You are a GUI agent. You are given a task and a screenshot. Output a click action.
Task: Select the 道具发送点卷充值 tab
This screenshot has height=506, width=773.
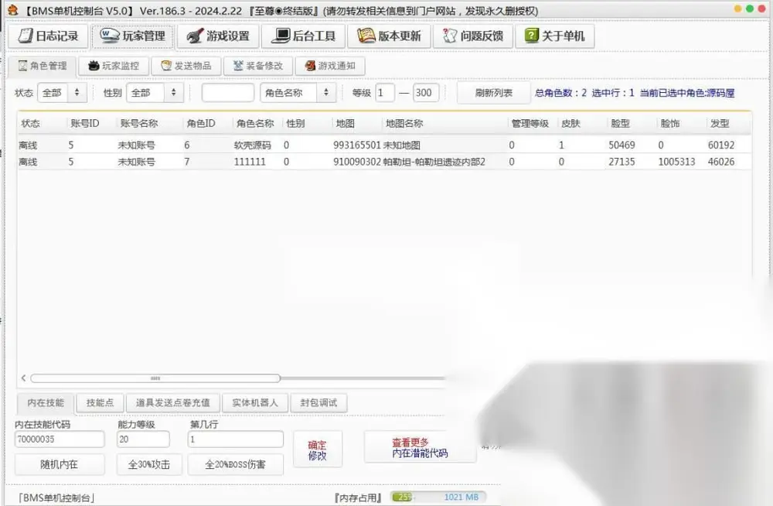point(172,403)
